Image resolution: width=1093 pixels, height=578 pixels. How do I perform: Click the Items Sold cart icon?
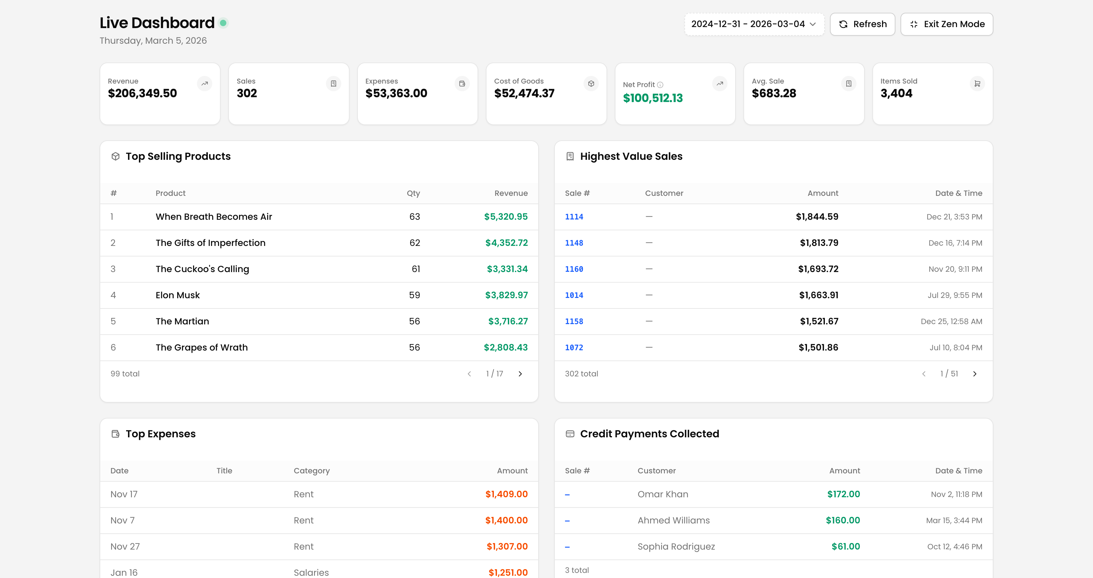[x=977, y=84]
